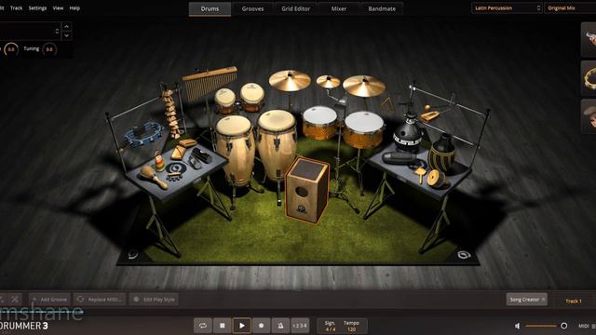Open the Latin Percussion library dropdown
The width and height of the screenshot is (596, 335).
(507, 8)
